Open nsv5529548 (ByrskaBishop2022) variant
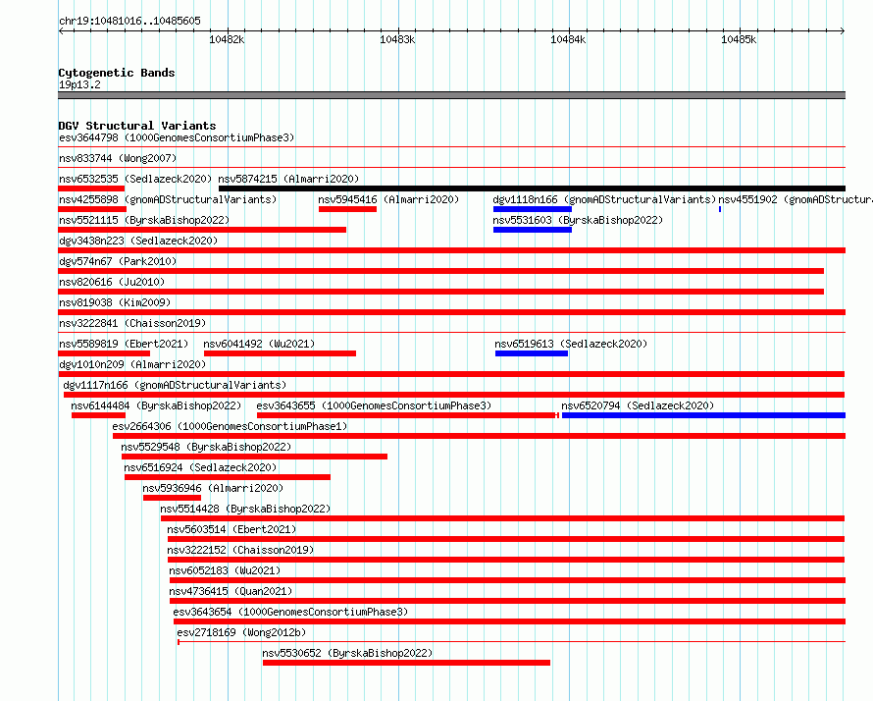The height and width of the screenshot is (701, 873). point(206,447)
